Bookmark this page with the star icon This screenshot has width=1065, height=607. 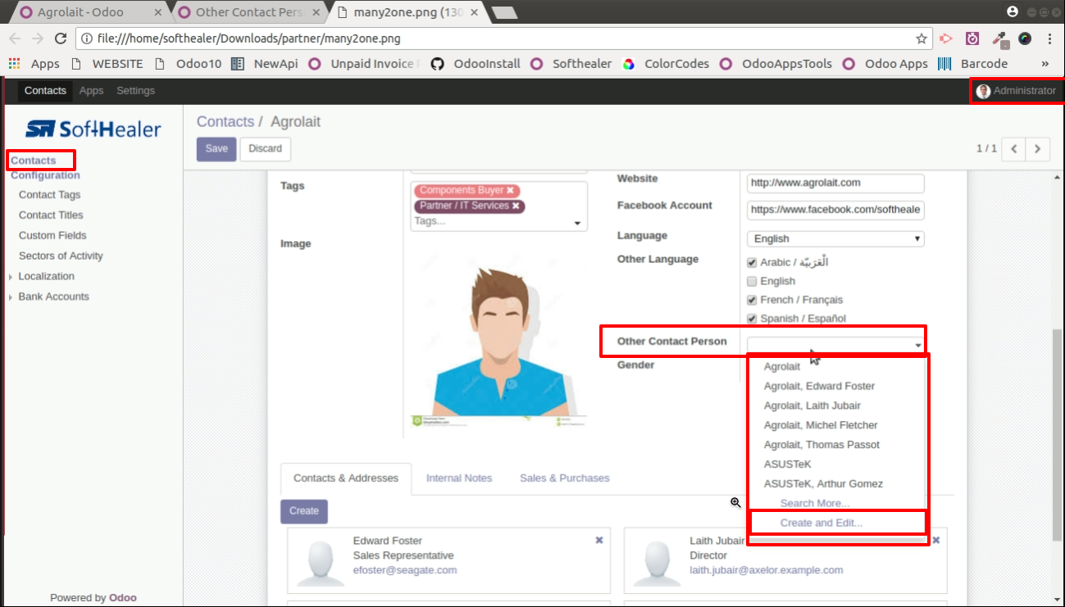pos(922,39)
